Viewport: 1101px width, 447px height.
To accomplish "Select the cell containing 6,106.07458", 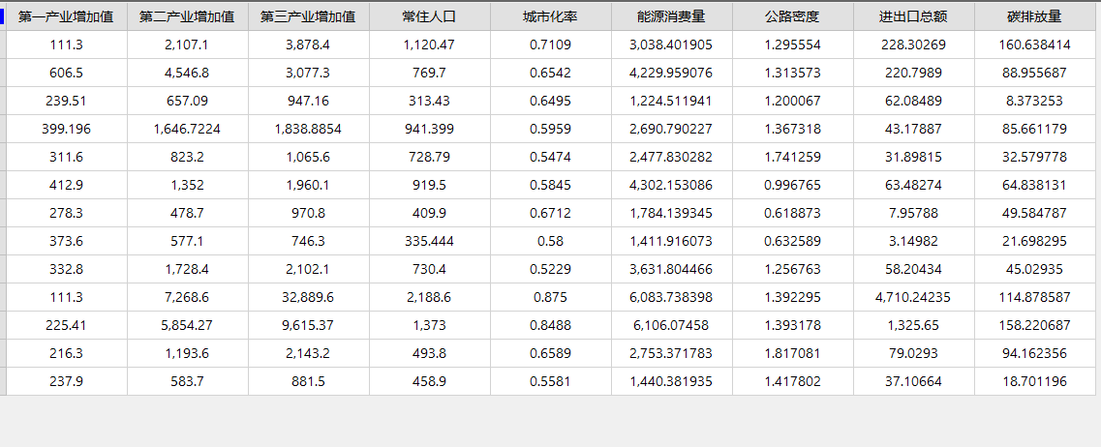I will (672, 326).
